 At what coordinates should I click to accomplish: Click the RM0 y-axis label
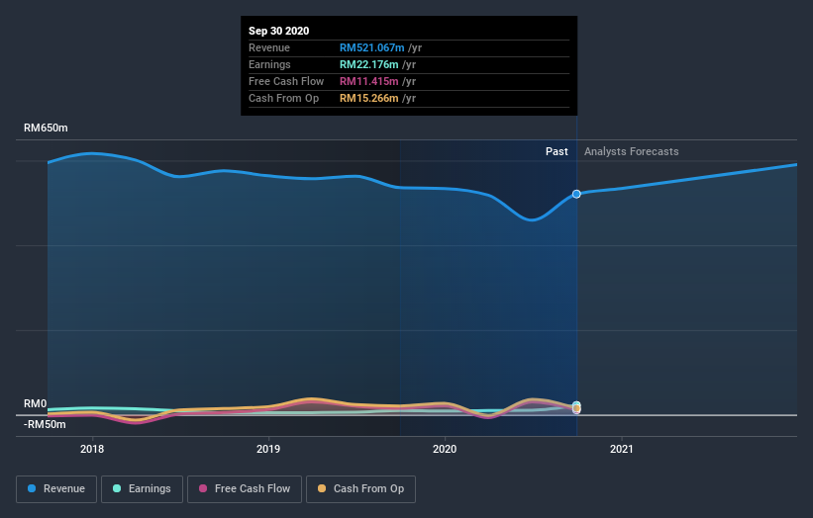click(x=36, y=403)
